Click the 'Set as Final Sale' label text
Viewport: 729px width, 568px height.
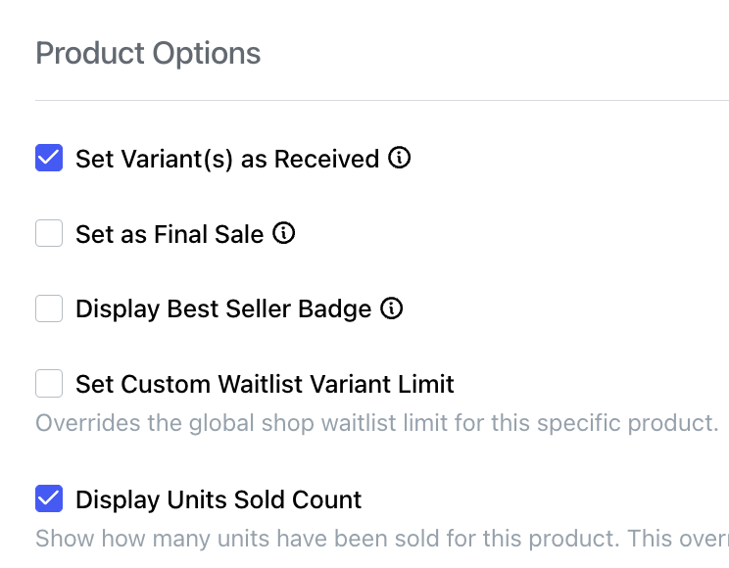(x=170, y=234)
